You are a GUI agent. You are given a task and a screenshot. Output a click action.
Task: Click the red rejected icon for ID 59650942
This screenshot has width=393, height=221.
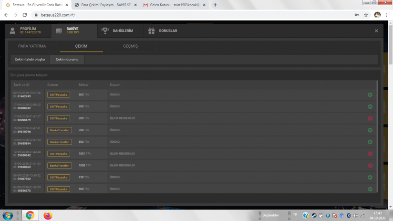(370, 154)
